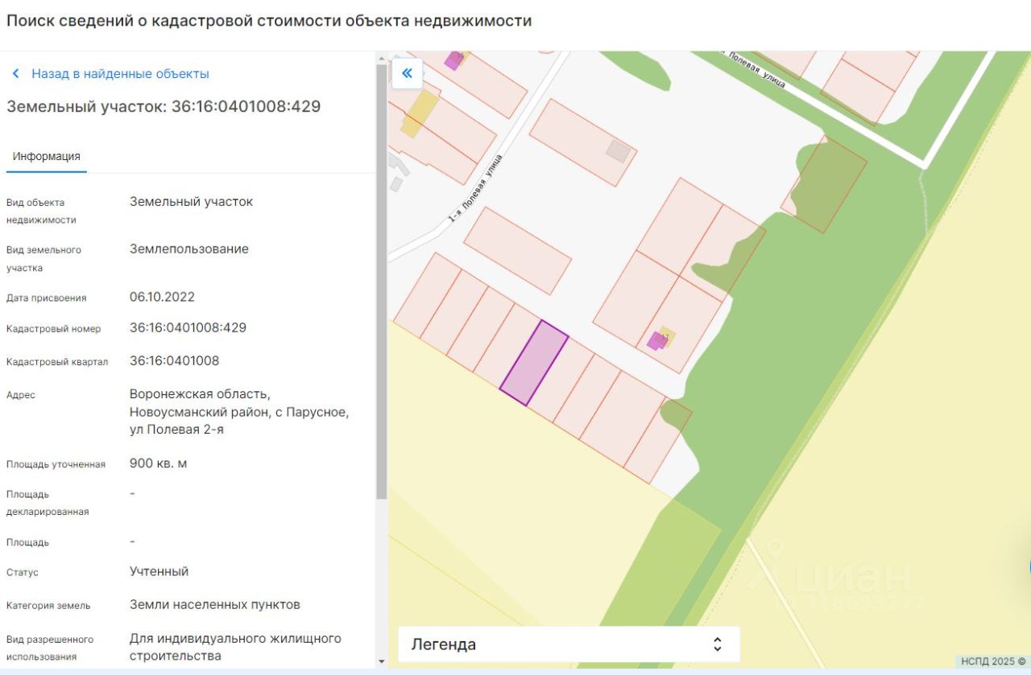
Task: Click the 'Кадастровый номер' value 36:16:0401008:429
Action: (188, 327)
